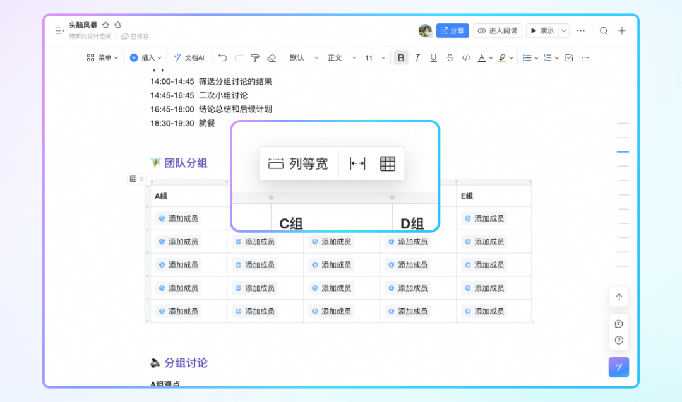Click the fit-width arrows icon in popup

[x=357, y=164]
